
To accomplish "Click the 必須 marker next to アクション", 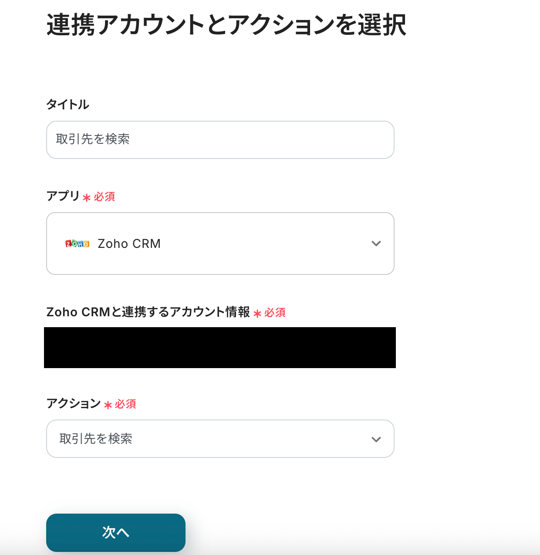I will coord(125,404).
